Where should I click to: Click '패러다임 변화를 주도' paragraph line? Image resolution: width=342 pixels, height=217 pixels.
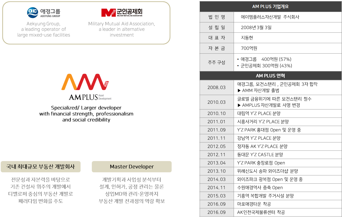coord(41,201)
